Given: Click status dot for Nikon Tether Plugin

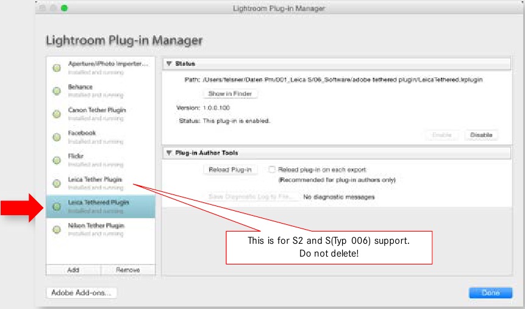Looking at the screenshot, I should [x=57, y=230].
